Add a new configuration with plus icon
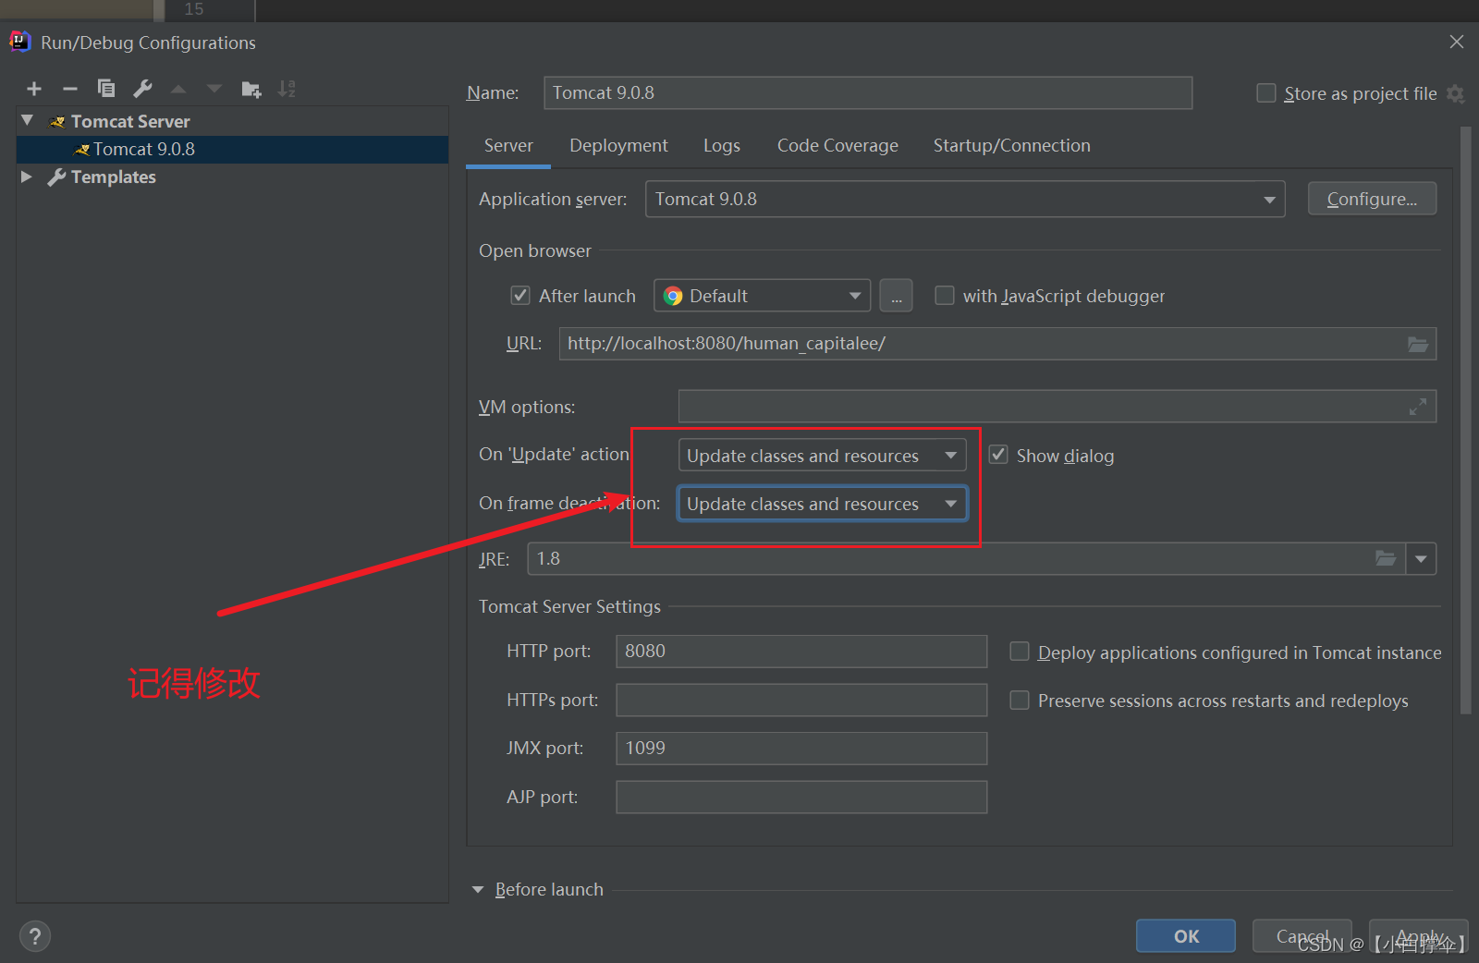The width and height of the screenshot is (1479, 963). pyautogui.click(x=34, y=89)
